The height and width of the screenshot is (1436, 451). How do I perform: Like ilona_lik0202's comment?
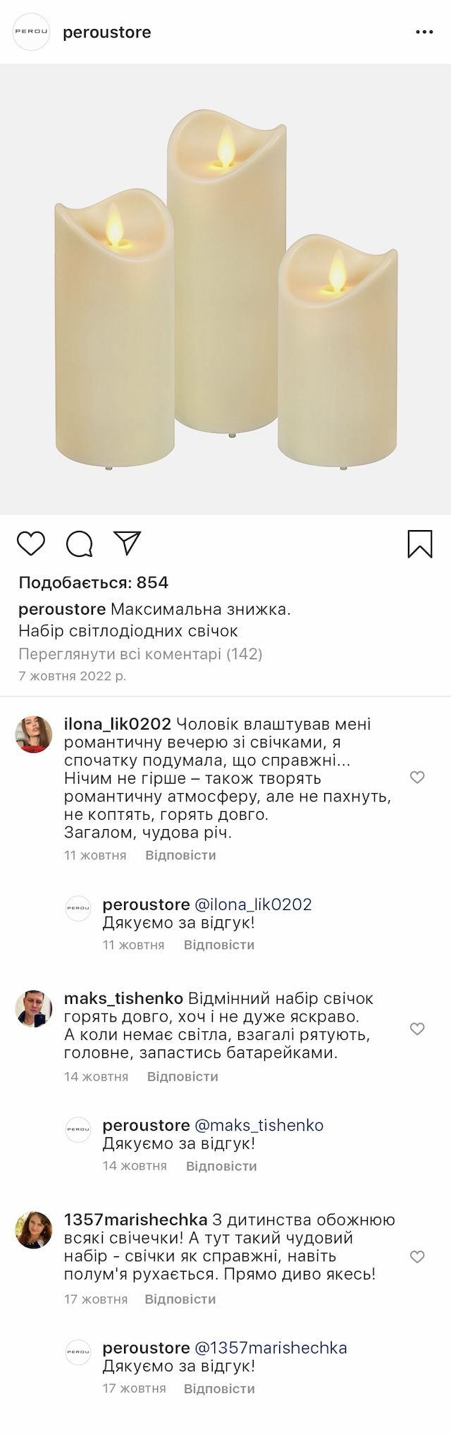pyautogui.click(x=417, y=777)
